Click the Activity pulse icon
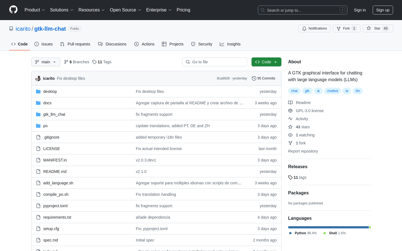 pyautogui.click(x=290, y=119)
